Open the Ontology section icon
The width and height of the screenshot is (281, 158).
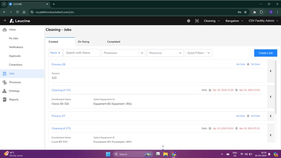[x=4, y=91]
